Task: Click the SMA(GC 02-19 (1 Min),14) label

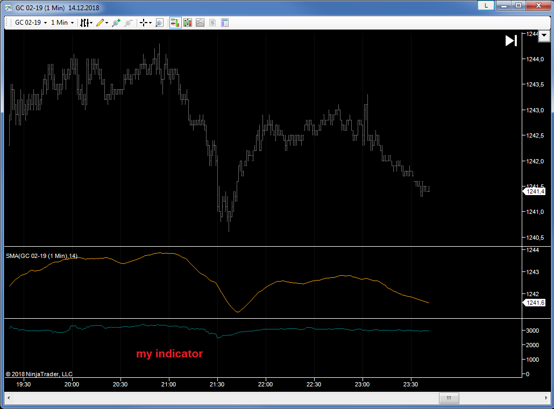Action: (41, 256)
